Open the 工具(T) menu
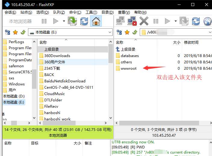This screenshot has width=212, height=156. (x=91, y=12)
